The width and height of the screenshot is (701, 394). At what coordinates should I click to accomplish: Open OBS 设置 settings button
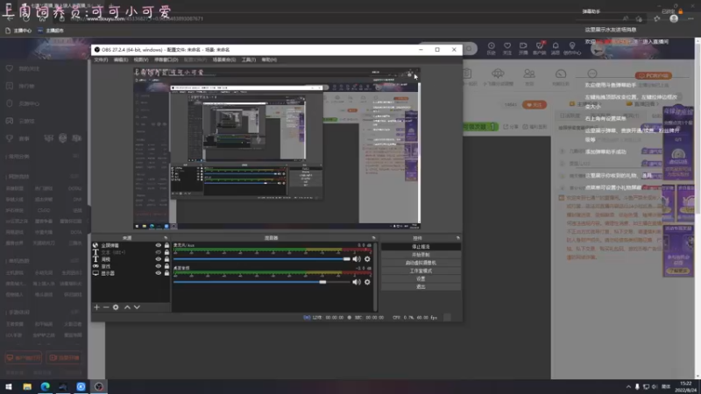pos(421,278)
